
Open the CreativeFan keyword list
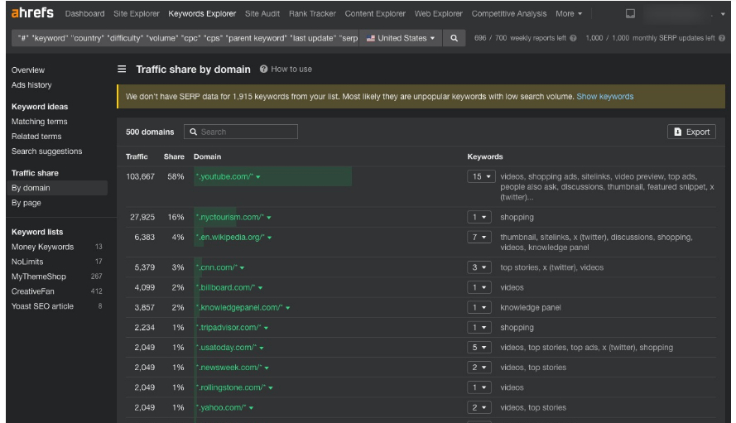[33, 291]
